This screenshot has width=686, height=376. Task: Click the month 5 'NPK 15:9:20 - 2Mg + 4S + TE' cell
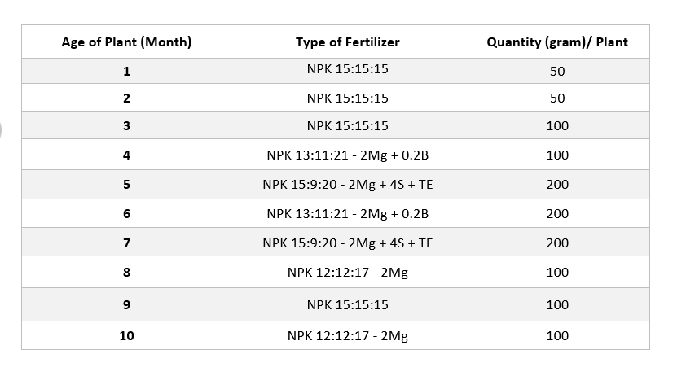[x=347, y=185]
